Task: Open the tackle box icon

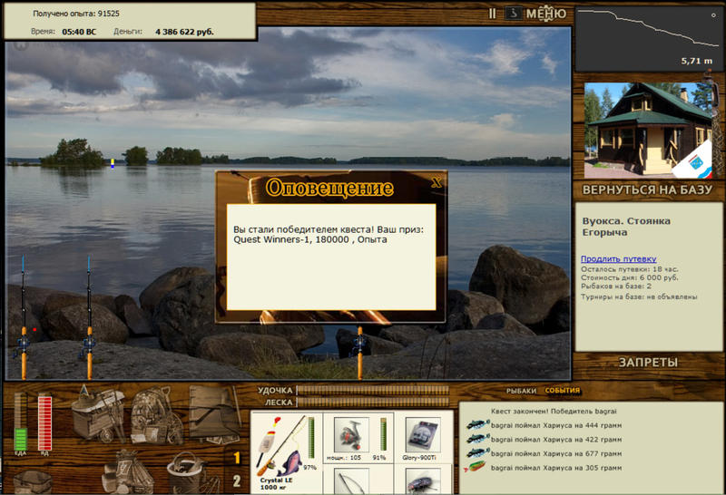Action: point(98,413)
